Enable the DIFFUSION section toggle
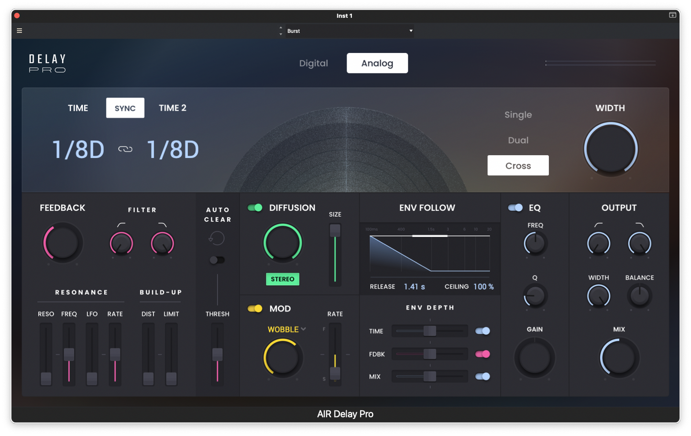Image resolution: width=691 pixels, height=436 pixels. point(255,207)
